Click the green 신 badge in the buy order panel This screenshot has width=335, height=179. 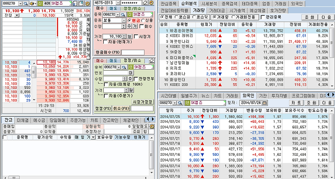coord(130,14)
